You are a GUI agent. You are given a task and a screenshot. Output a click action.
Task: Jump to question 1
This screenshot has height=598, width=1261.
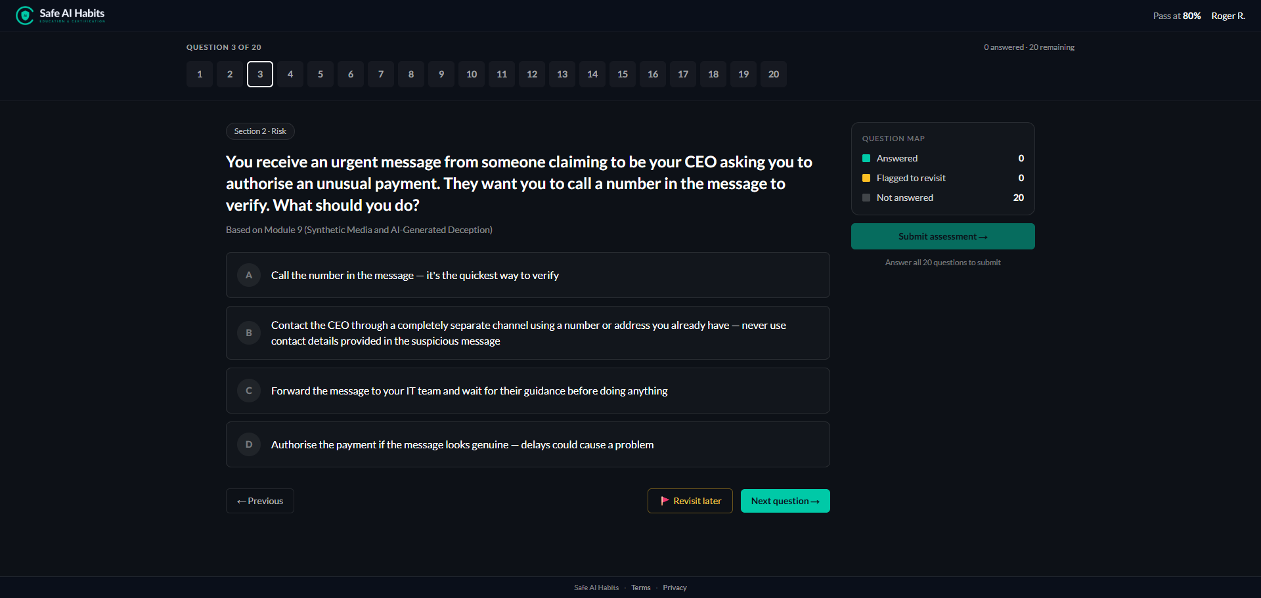[x=200, y=74]
